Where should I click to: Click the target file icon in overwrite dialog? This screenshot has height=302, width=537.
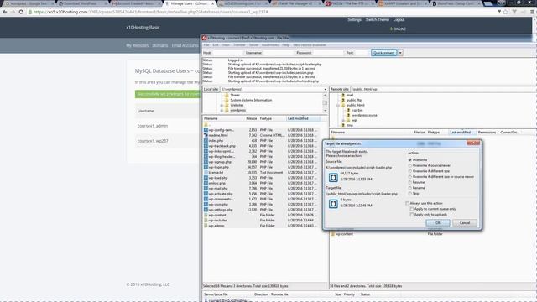click(x=333, y=204)
